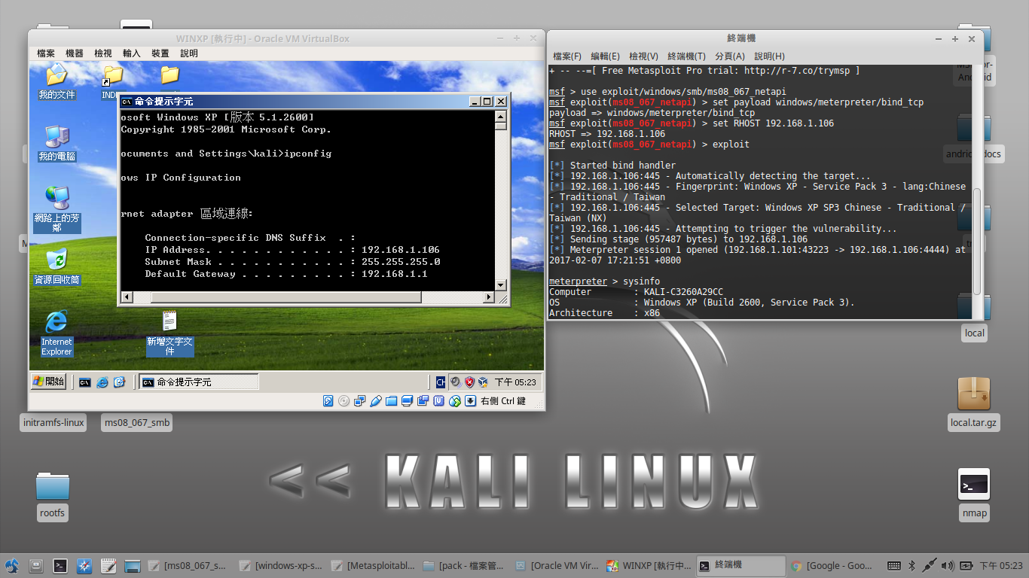This screenshot has width=1029, height=578.
Task: Click VirtualBox shared folders status icon
Action: 392,401
